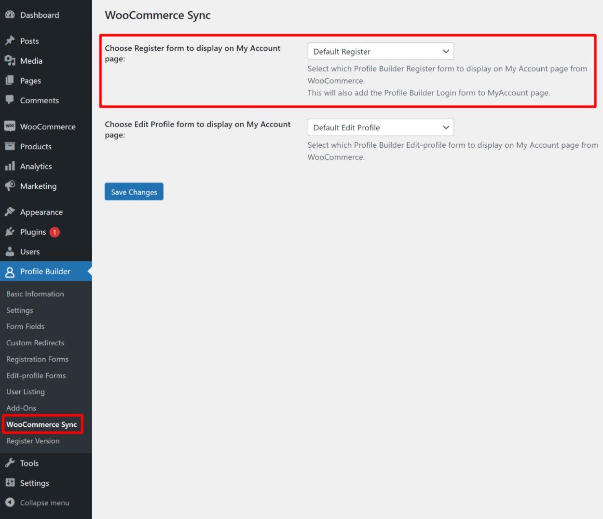
Task: Click the Edit-profile form description text
Action: point(453,151)
